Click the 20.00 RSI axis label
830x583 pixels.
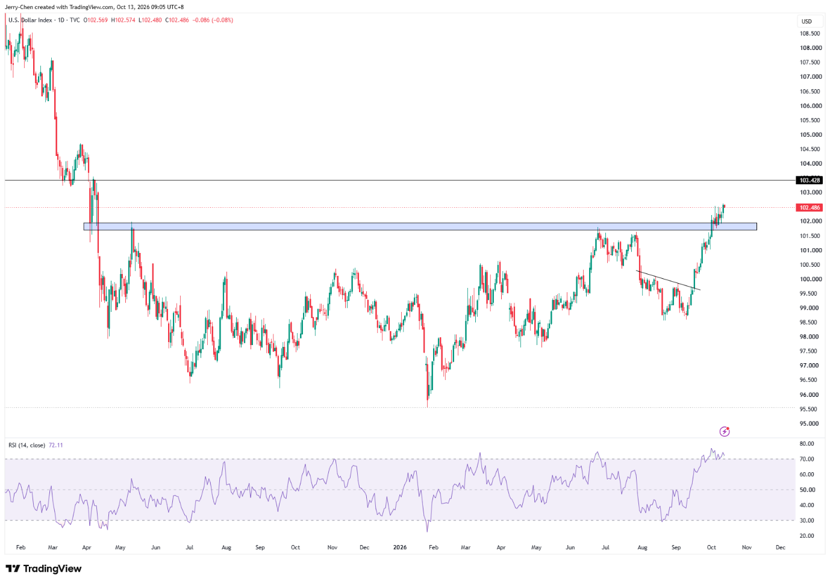[x=807, y=536]
